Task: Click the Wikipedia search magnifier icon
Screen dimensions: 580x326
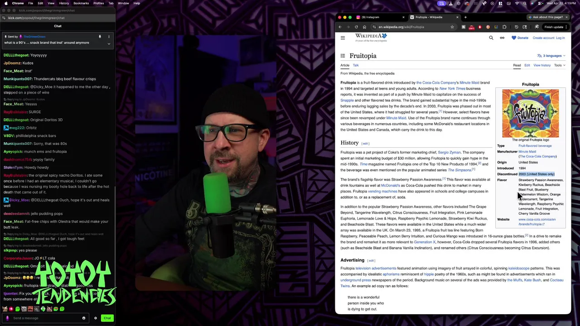Action: tap(491, 38)
